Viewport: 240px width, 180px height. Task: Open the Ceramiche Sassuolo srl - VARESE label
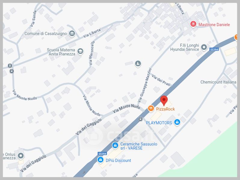click(x=139, y=146)
